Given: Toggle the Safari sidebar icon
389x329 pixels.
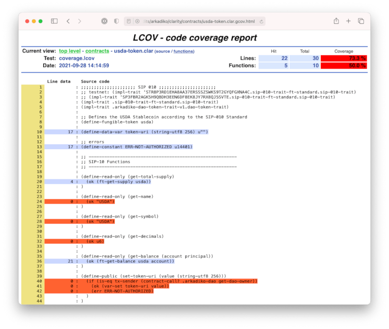Looking at the screenshot, I should [x=54, y=21].
